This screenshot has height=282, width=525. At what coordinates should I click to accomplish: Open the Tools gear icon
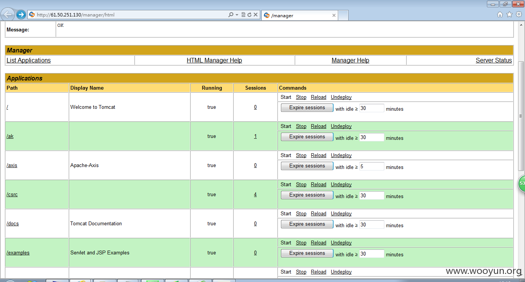coord(518,15)
